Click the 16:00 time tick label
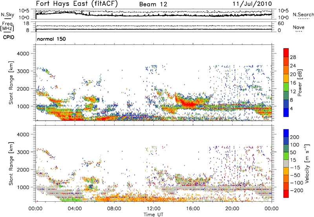Image resolution: width=314 pixels, height=217 pixels. click(x=193, y=209)
